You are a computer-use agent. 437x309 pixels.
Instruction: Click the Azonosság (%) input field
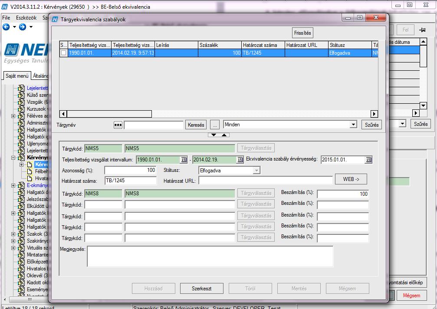point(130,170)
